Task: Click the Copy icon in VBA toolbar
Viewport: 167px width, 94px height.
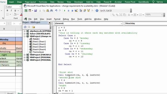Action: (44, 10)
